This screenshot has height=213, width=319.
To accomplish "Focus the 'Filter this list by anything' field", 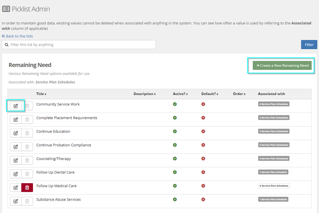I will pos(79,45).
